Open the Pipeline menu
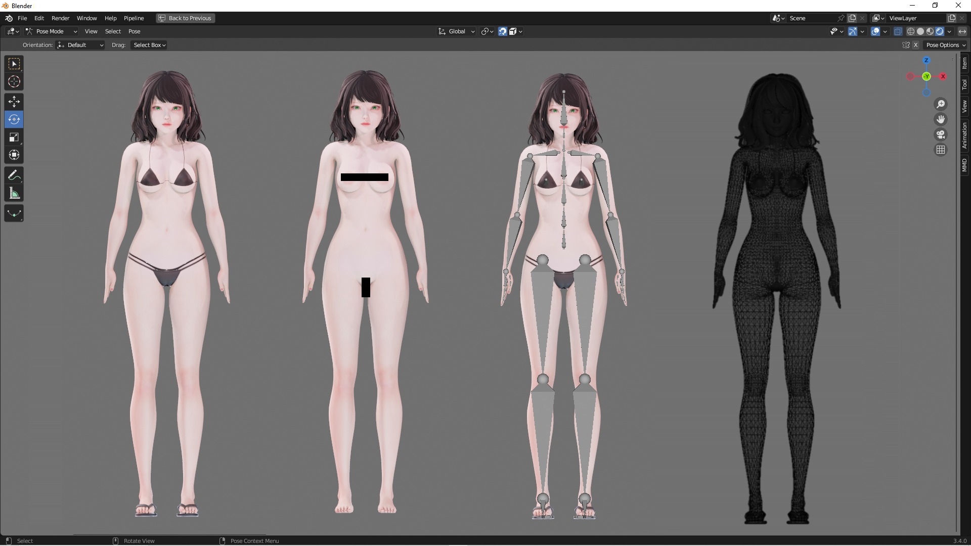Image resolution: width=971 pixels, height=546 pixels. 134,18
